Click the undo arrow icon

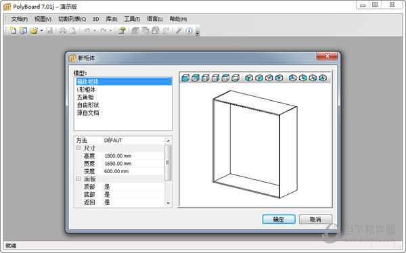click(87, 30)
